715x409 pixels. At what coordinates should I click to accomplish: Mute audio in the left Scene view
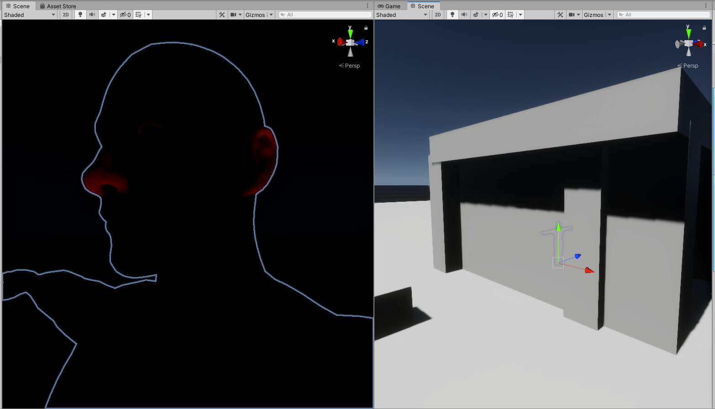click(x=93, y=14)
